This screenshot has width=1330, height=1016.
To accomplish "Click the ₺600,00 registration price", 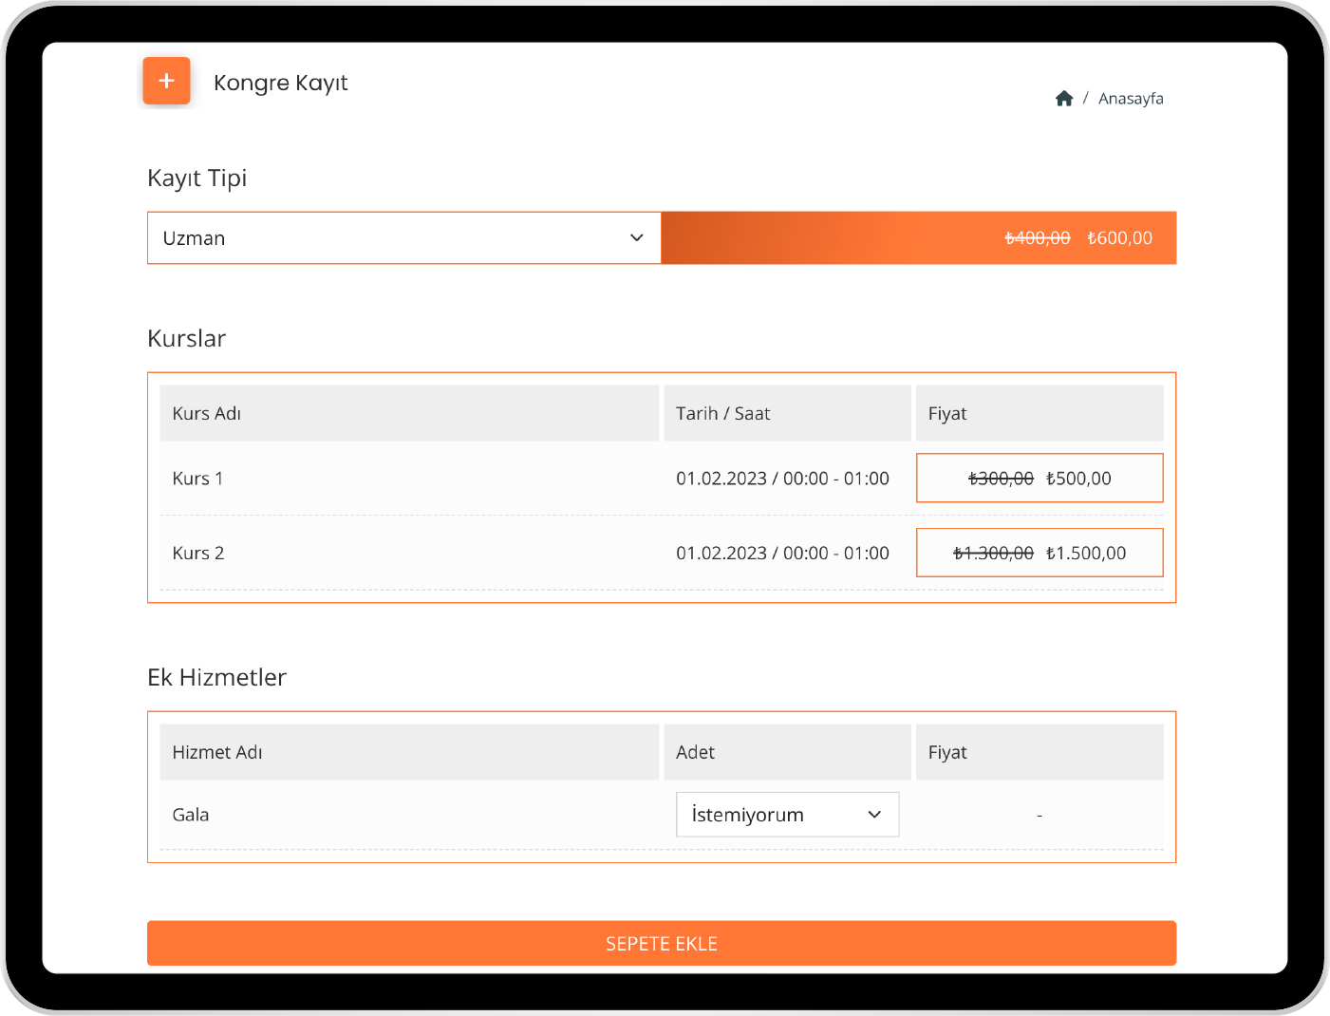I will pyautogui.click(x=1120, y=238).
